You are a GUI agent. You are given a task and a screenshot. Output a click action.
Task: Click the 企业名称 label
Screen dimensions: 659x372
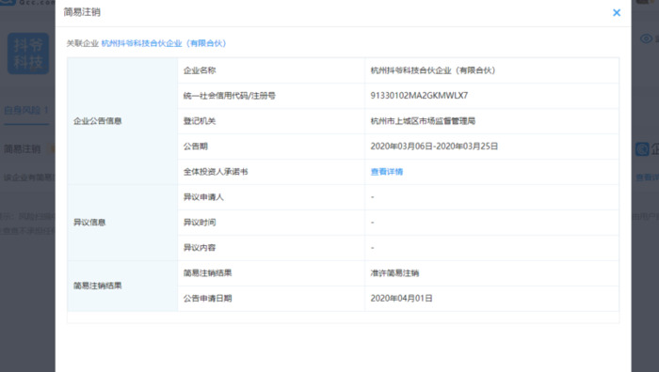coord(200,70)
